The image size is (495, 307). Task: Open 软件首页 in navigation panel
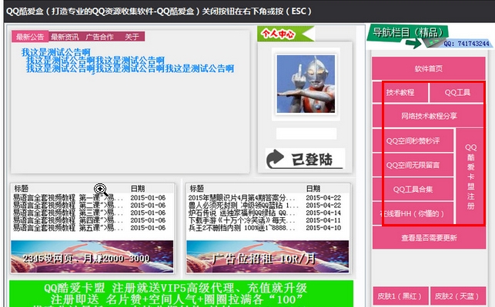pyautogui.click(x=428, y=68)
